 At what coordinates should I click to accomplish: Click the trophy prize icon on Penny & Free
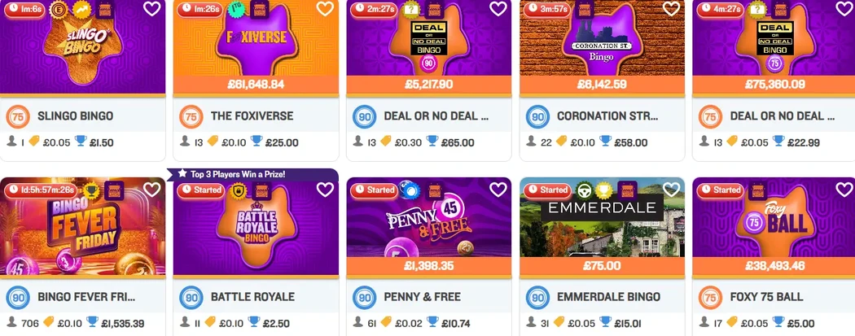pyautogui.click(x=432, y=322)
